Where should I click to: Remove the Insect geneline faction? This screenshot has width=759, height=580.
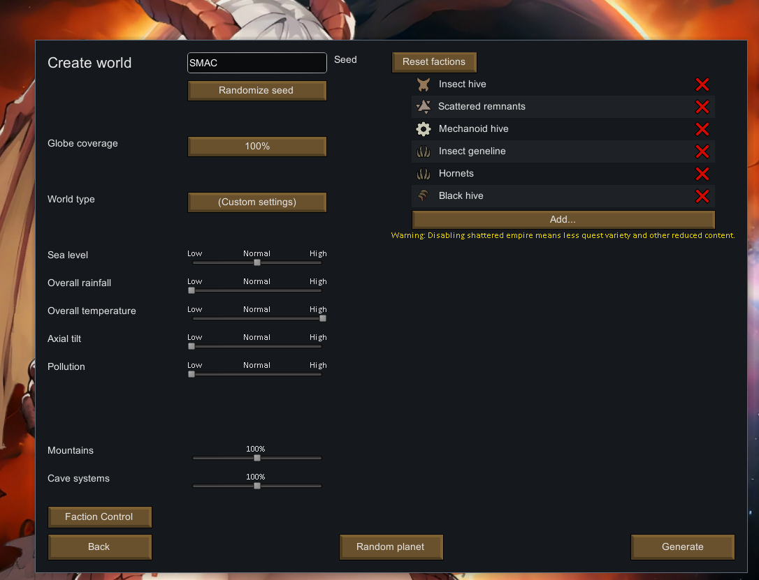pos(702,151)
